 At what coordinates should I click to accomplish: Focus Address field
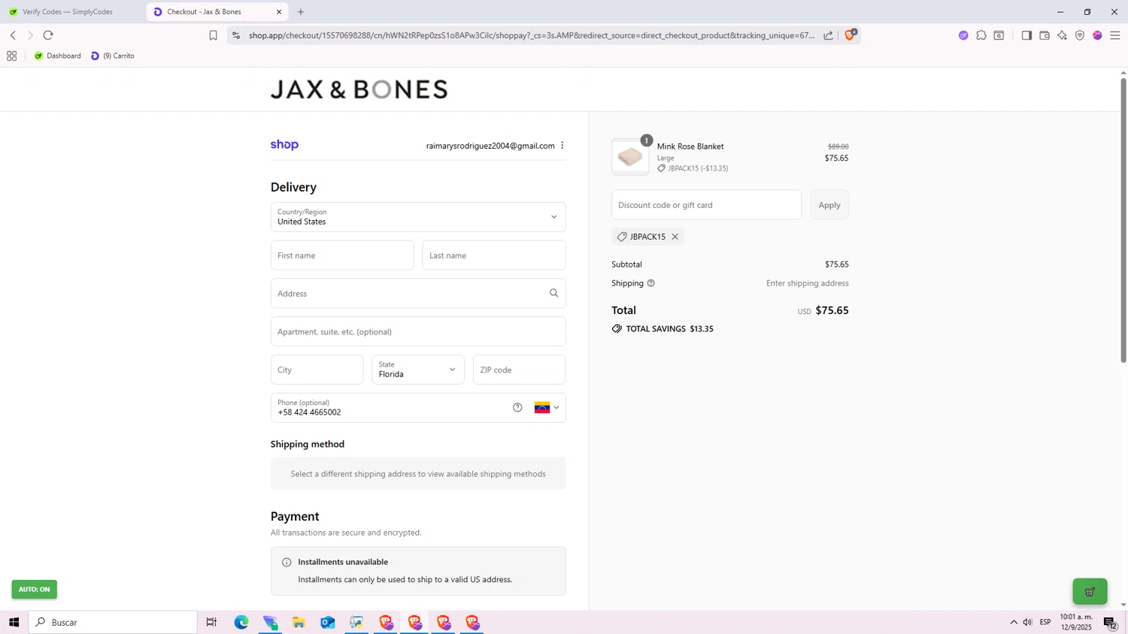[x=418, y=294]
